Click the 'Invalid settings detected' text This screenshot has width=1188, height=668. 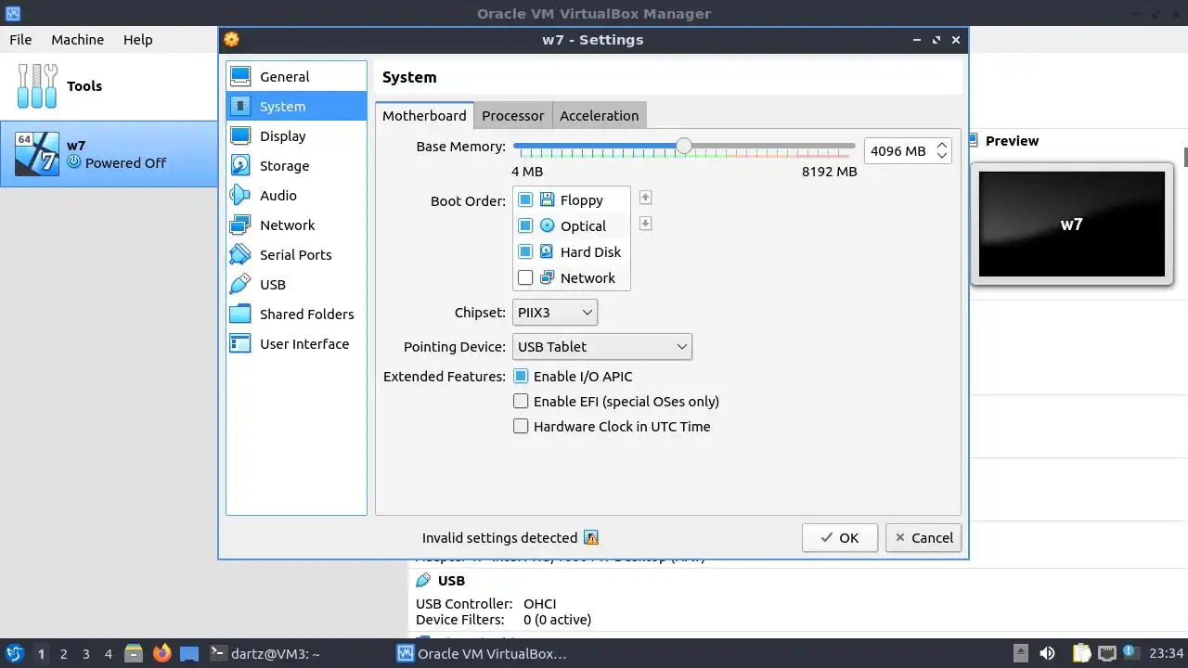(499, 538)
